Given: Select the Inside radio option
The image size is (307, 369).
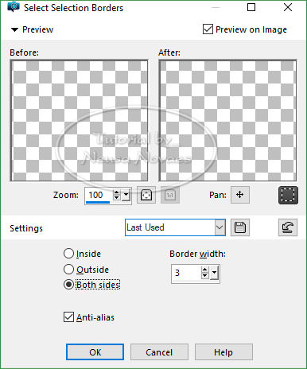Looking at the screenshot, I should click(68, 254).
